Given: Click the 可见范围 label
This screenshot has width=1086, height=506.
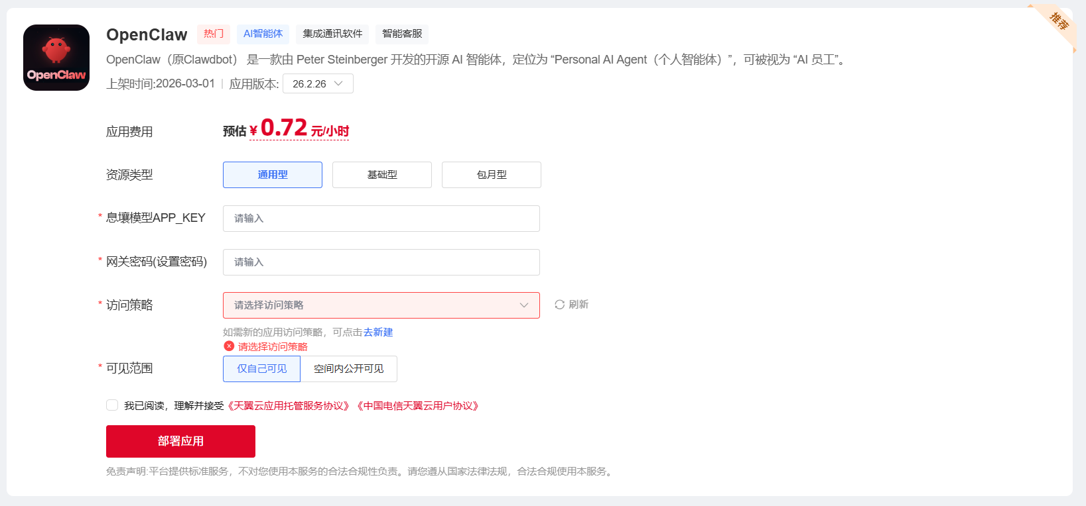Looking at the screenshot, I should (x=129, y=368).
